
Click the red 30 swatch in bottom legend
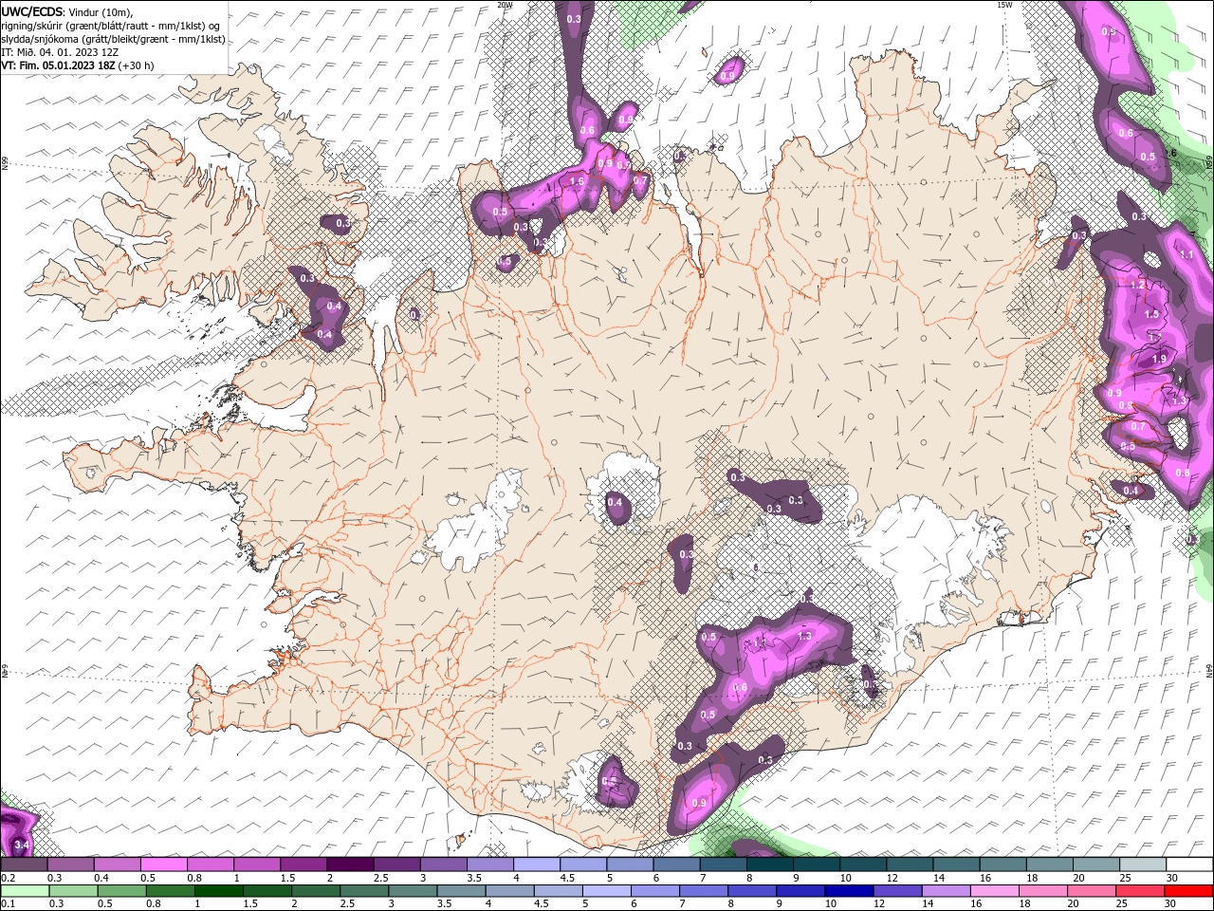[1188, 891]
